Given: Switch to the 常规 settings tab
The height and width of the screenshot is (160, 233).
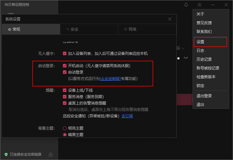Looking at the screenshot, I should pos(31,29).
